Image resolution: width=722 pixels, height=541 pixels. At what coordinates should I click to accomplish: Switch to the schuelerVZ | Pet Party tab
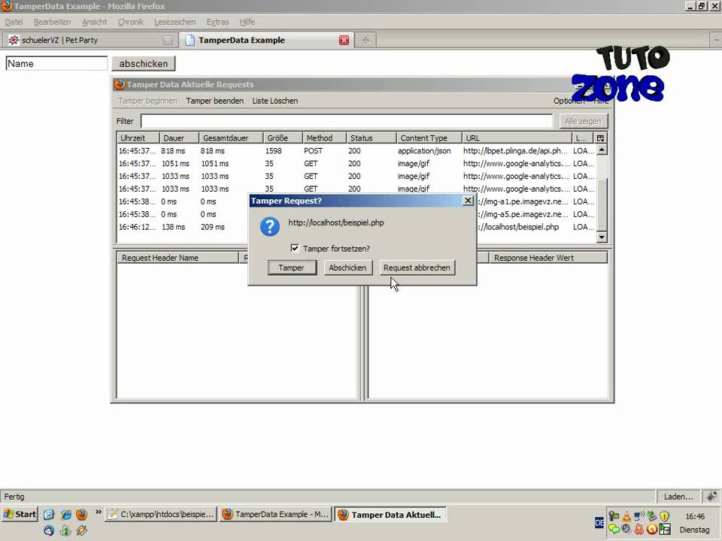coord(89,40)
